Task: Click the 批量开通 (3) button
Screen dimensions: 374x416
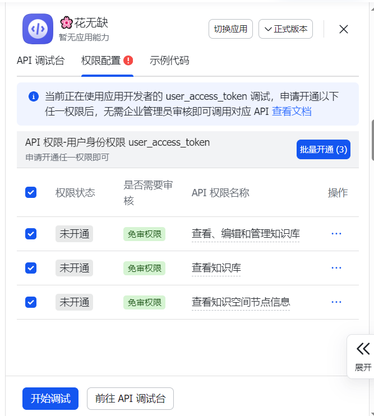Action: coord(323,149)
